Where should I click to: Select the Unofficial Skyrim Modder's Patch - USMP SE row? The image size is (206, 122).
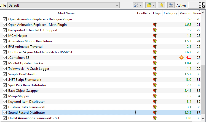[x=101, y=52]
